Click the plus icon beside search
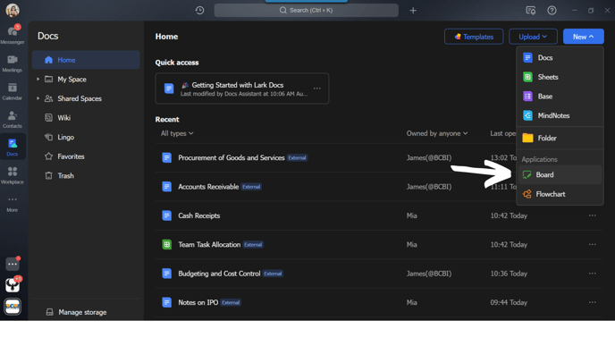615x346 pixels. coord(413,11)
